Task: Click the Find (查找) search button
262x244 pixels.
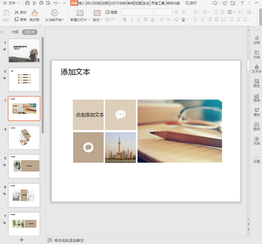Action: click(x=191, y=3)
